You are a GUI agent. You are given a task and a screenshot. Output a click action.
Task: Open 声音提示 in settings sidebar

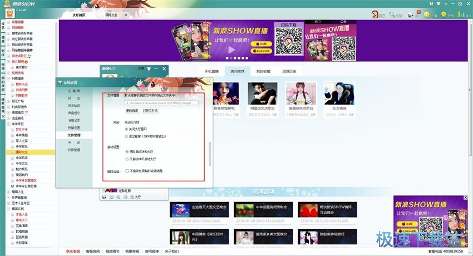click(x=74, y=113)
